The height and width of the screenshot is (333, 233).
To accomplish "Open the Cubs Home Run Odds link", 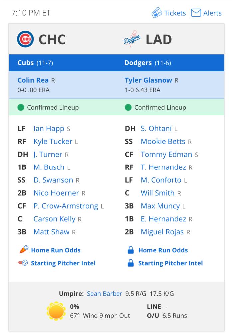I will coord(56,250).
